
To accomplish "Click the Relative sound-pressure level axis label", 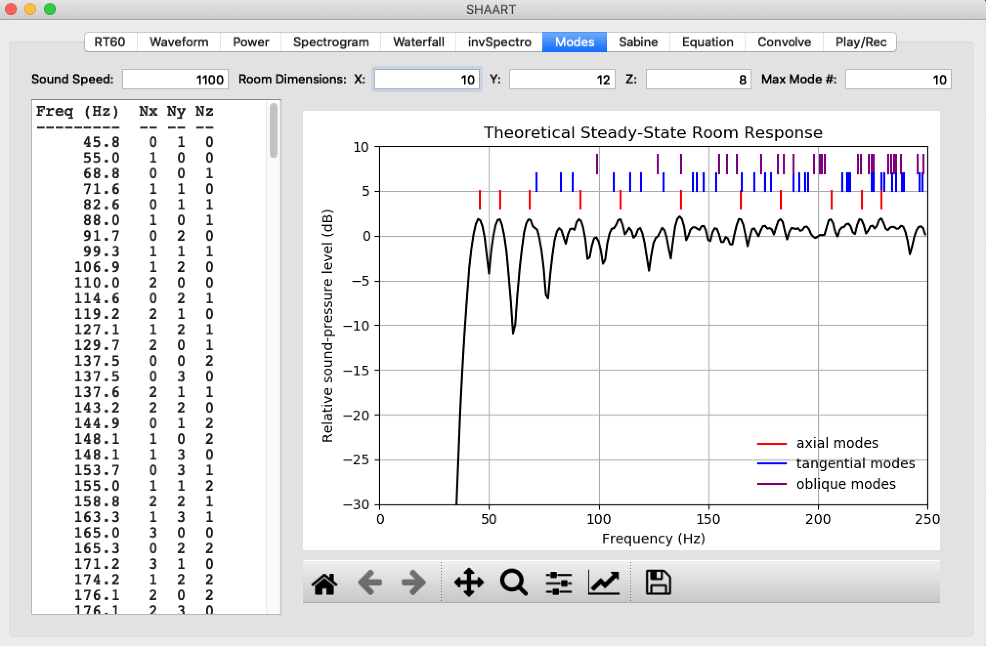I will point(327,326).
